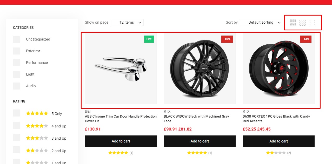Click two-star rating under D638 VORTEX
Screen dimensions: 332x164
coord(276,153)
